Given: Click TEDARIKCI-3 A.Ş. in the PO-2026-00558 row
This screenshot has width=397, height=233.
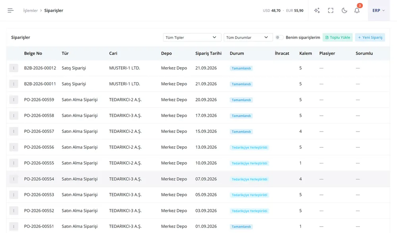Looking at the screenshot, I should pyautogui.click(x=125, y=116).
